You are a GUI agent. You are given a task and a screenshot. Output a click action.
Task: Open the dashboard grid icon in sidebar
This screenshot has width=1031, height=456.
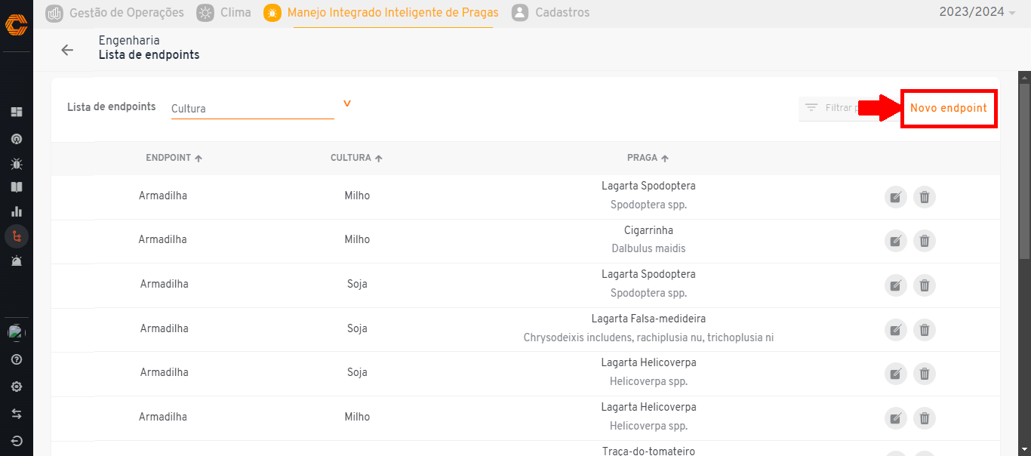(x=17, y=112)
